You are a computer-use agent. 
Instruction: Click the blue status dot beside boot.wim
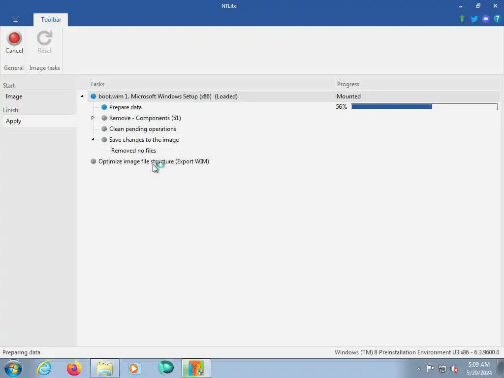(x=93, y=96)
